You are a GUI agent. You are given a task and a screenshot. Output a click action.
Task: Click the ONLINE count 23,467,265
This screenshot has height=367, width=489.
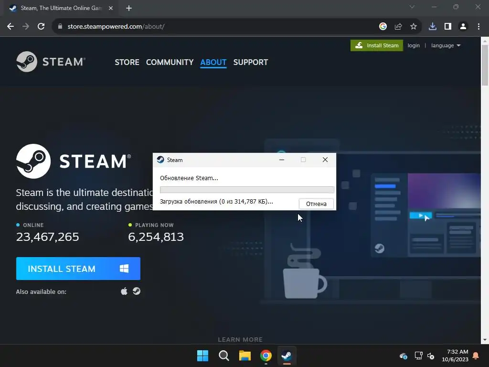[47, 237]
